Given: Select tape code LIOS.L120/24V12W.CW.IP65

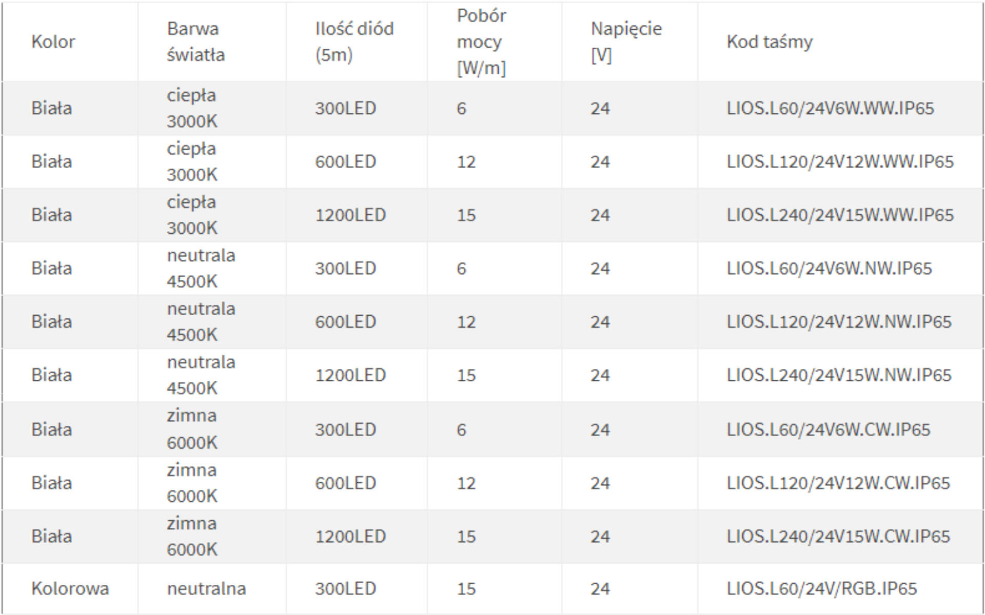Looking at the screenshot, I should (x=838, y=483).
